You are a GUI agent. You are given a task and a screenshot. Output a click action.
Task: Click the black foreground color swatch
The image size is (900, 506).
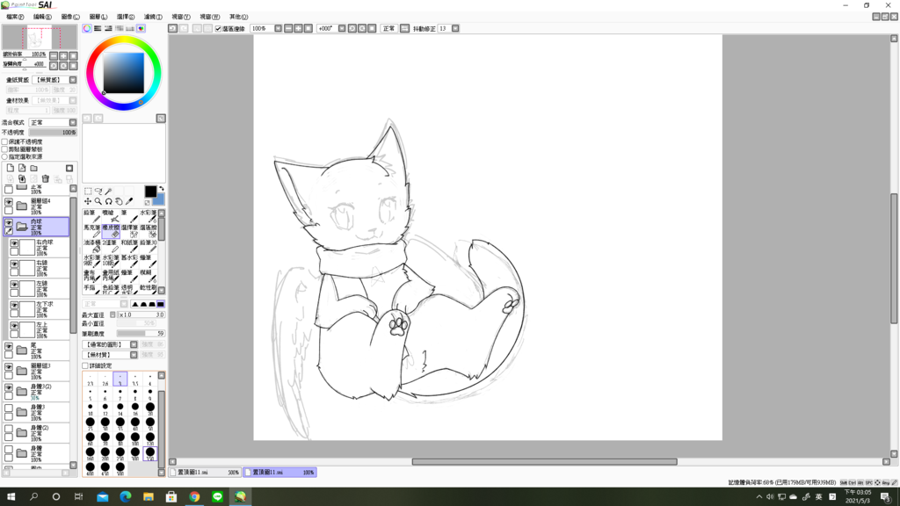click(150, 192)
